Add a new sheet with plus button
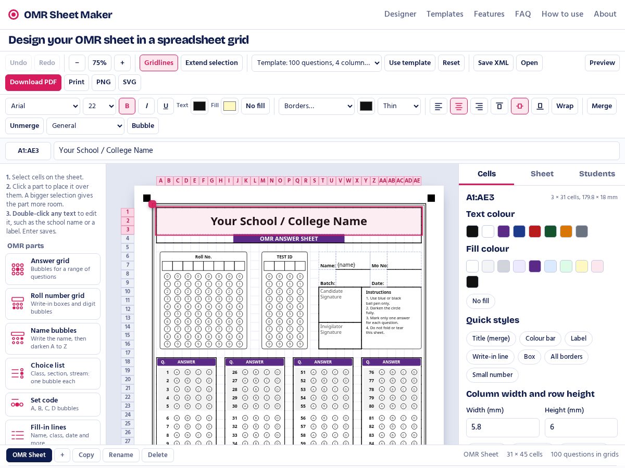The height and width of the screenshot is (468, 625). (x=62, y=455)
